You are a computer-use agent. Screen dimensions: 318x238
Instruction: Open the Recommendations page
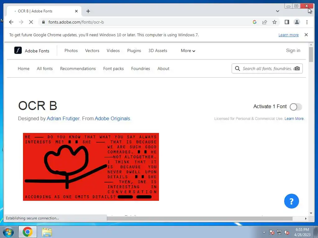tap(78, 68)
